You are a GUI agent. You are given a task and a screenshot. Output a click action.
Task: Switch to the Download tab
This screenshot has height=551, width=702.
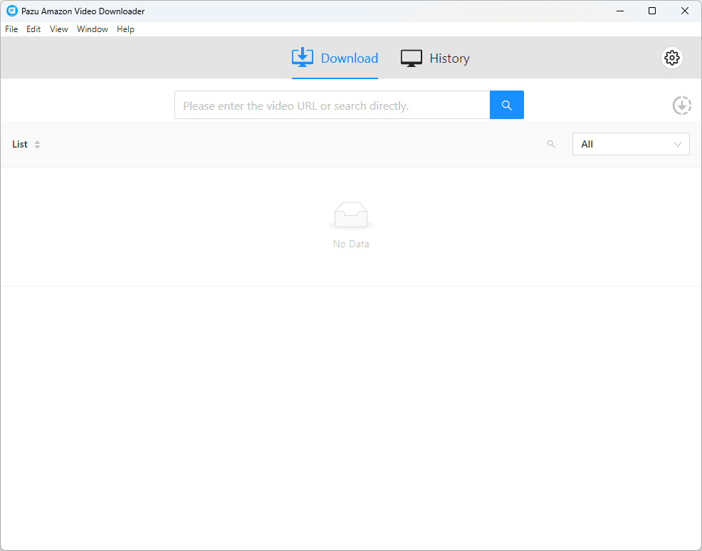pos(335,58)
